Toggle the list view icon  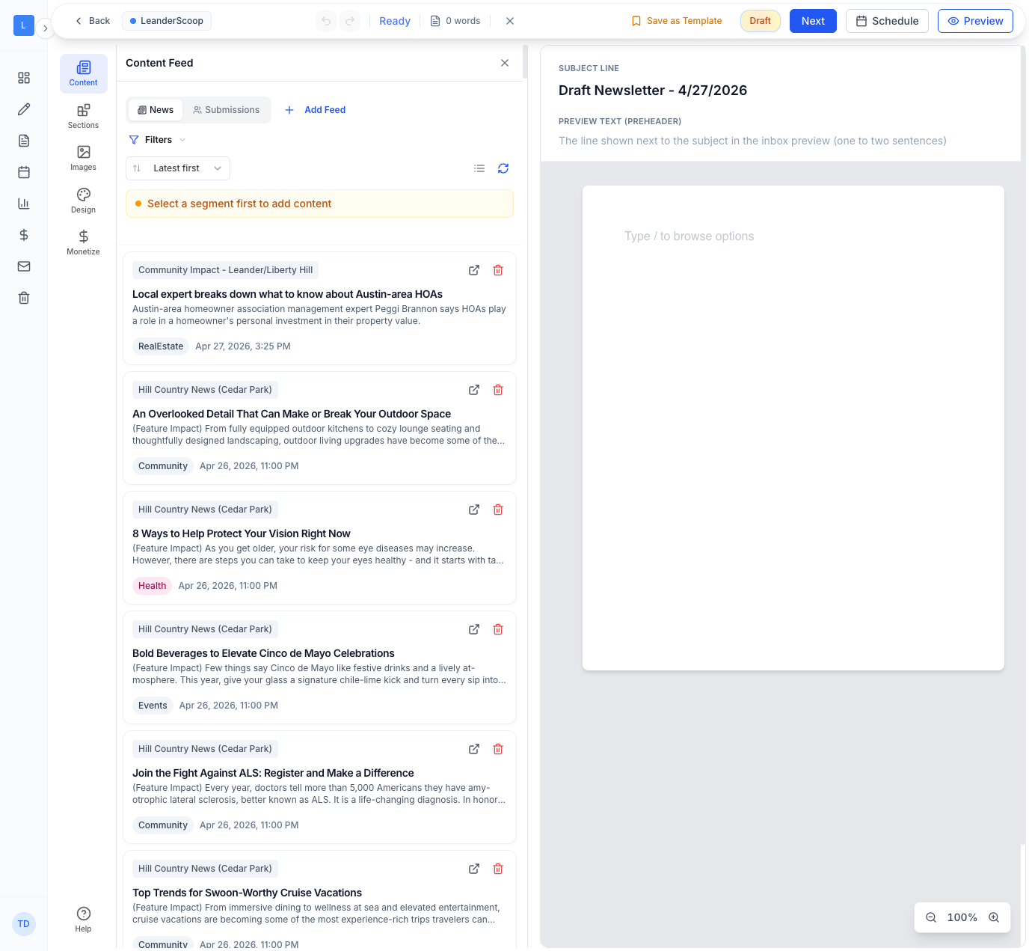click(x=479, y=168)
